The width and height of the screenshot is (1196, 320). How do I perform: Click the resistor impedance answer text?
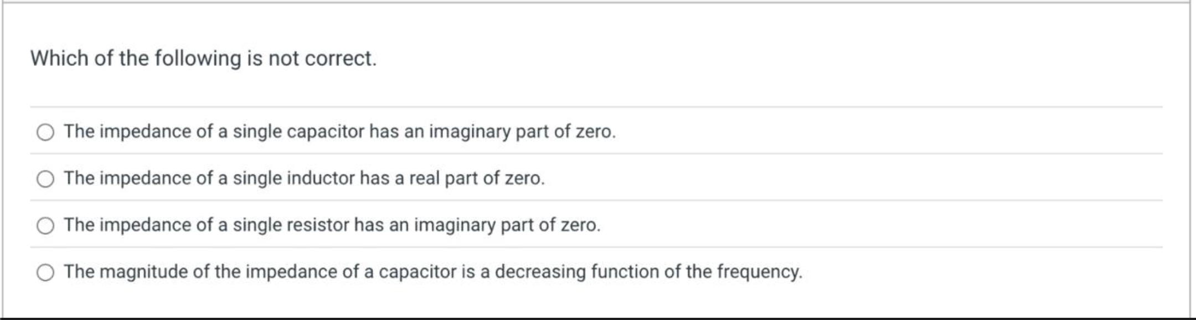[331, 225]
